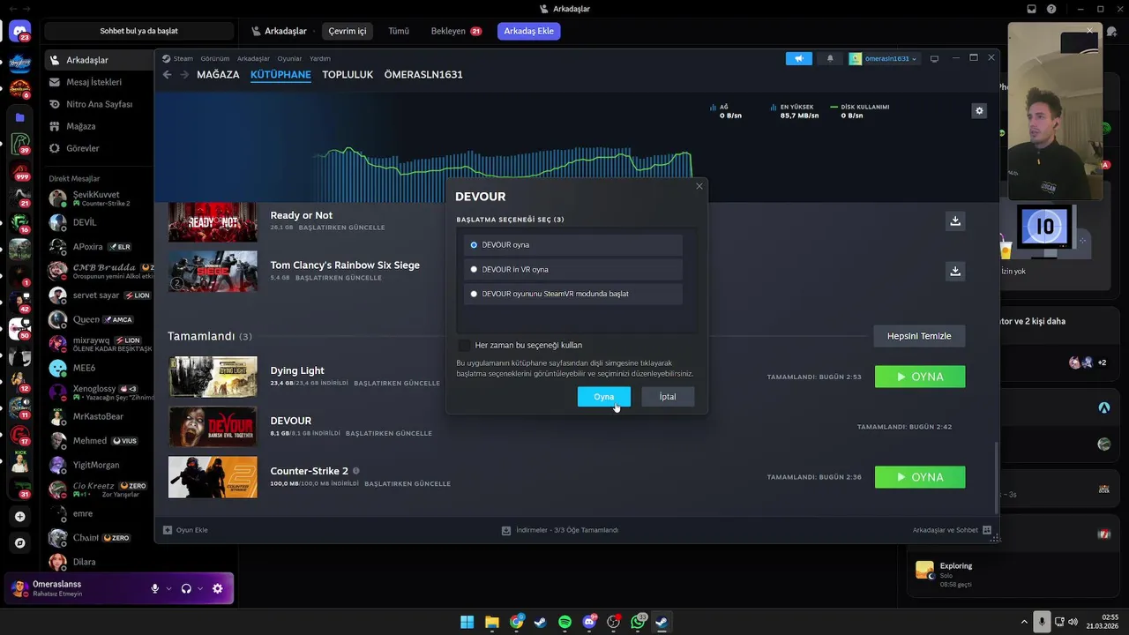Cancel the DEVOUR dialog with İptal
Viewport: 1129px width, 635px height.
(x=668, y=397)
